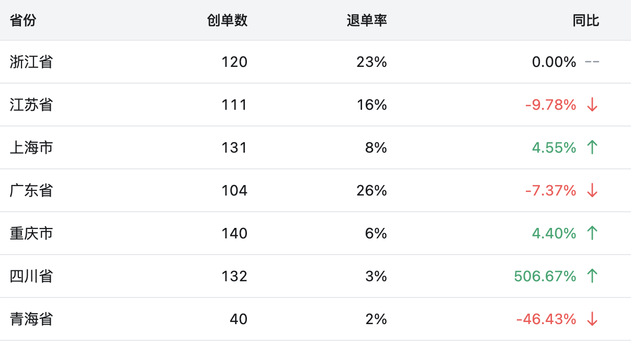Image resolution: width=631 pixels, height=344 pixels.
Task: Click the 506.67% value
Action: point(545,276)
